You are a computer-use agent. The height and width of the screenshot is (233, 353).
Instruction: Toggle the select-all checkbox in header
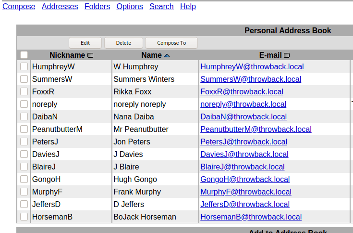click(x=24, y=55)
